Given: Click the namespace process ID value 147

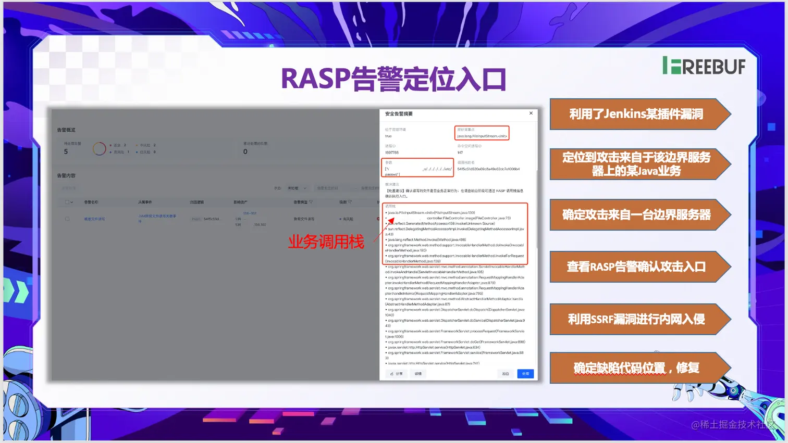Looking at the screenshot, I should [x=460, y=153].
